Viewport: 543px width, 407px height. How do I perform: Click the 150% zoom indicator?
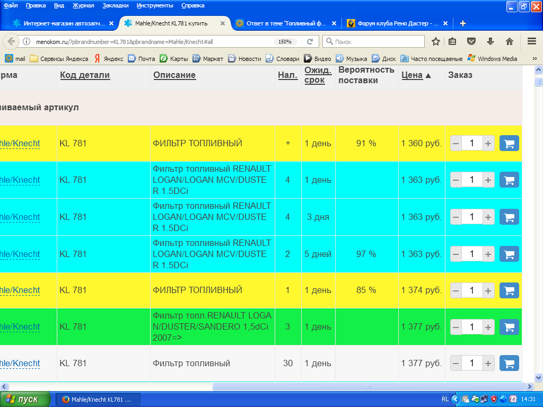tap(285, 41)
